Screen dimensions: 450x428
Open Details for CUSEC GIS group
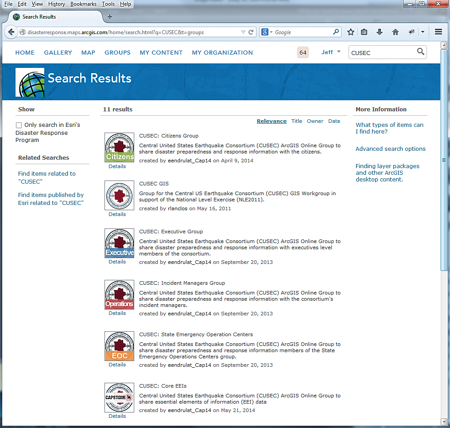click(x=117, y=214)
